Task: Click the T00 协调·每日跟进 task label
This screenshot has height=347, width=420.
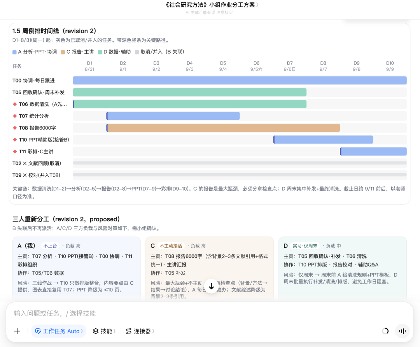Action: 33,81
